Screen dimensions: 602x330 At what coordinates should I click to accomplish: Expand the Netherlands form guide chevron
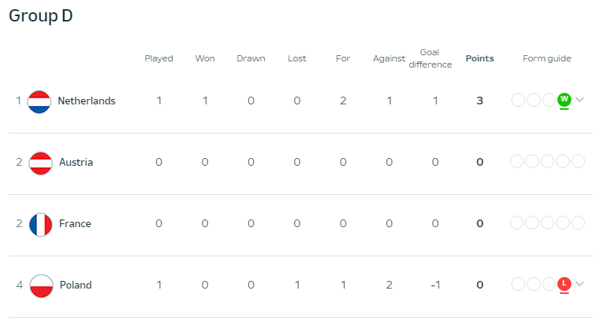580,100
